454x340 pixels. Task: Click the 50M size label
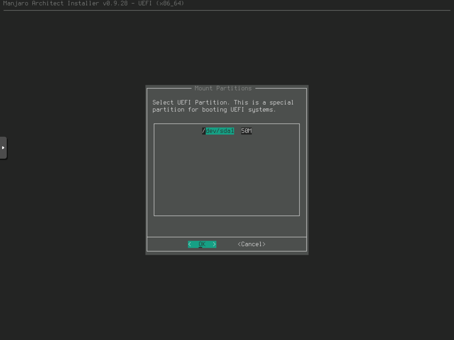(246, 131)
